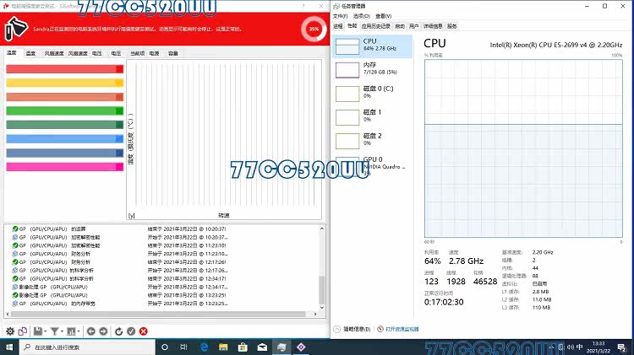Select GPU 0 NVIDIA Quadro in sidebar
This screenshot has width=634, height=355.
tap(373, 165)
